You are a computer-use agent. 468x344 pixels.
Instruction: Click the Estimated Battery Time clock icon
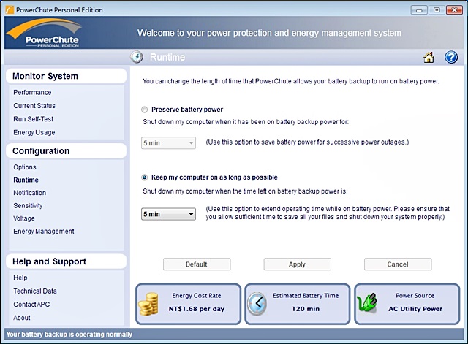point(257,304)
